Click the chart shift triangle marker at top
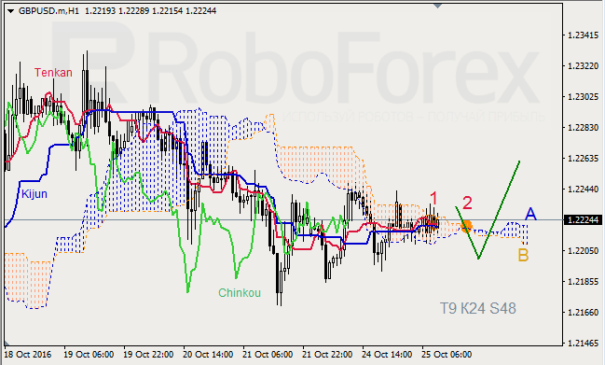 click(x=437, y=6)
